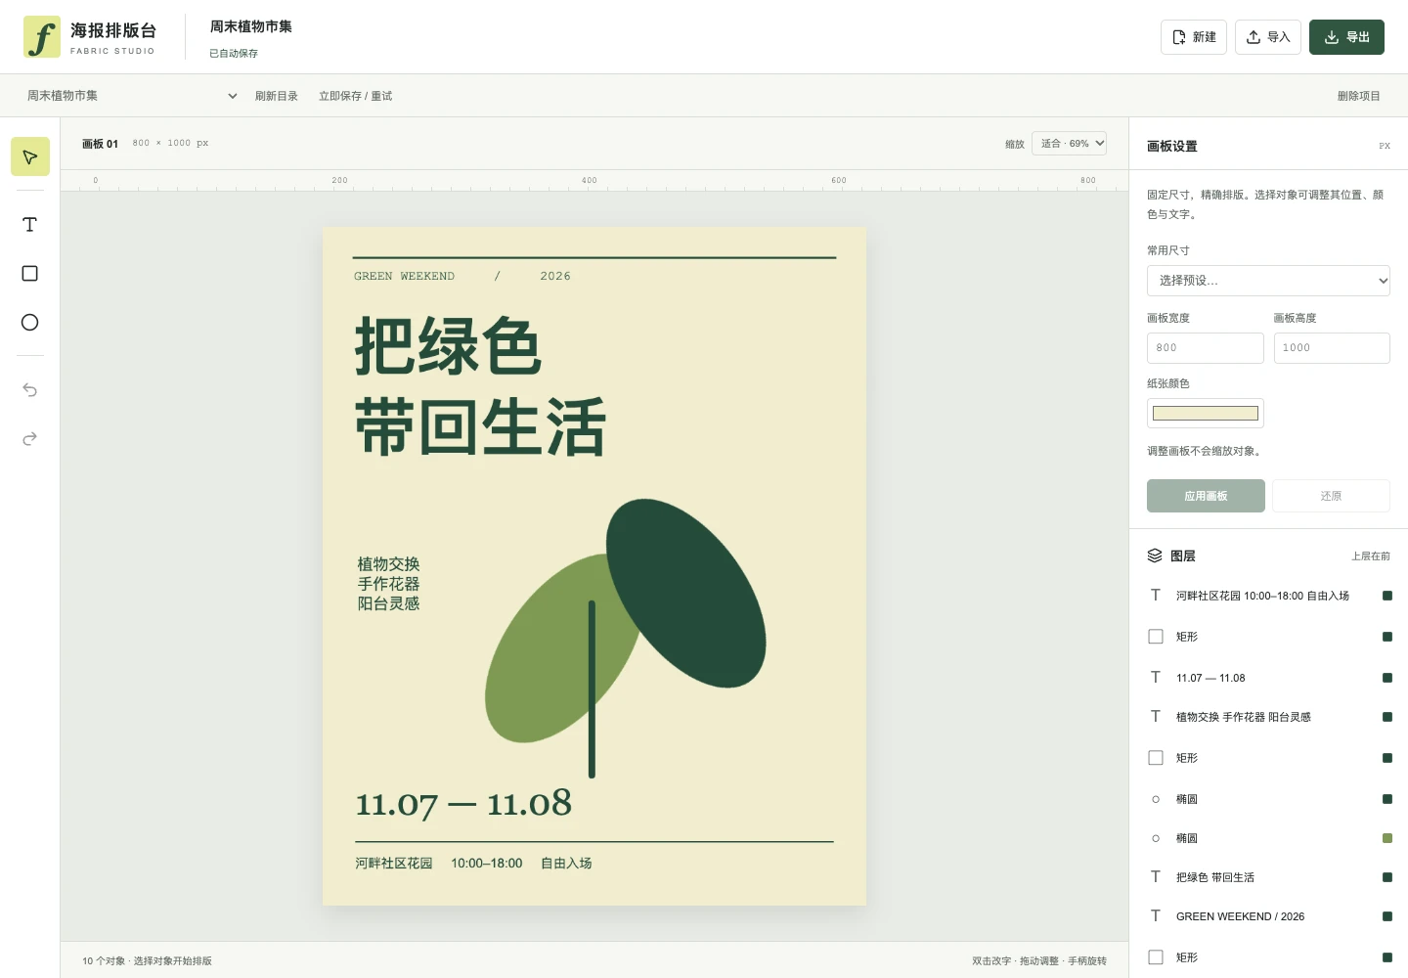Select the last 矩形 layer row
Viewport: 1408px width, 978px height.
click(1268, 957)
